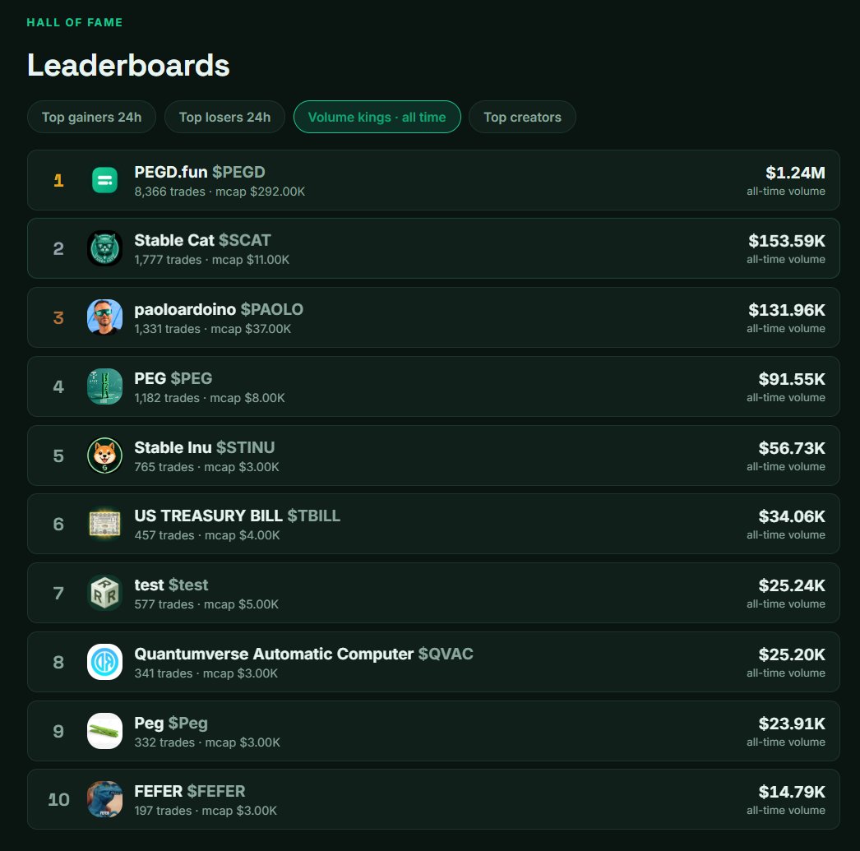Click the gold rank 1 number
Viewport: 860px width, 851px height.
coord(58,180)
